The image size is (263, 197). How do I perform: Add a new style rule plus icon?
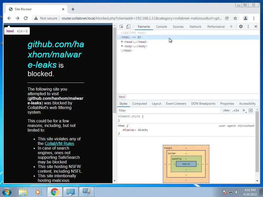244,110
